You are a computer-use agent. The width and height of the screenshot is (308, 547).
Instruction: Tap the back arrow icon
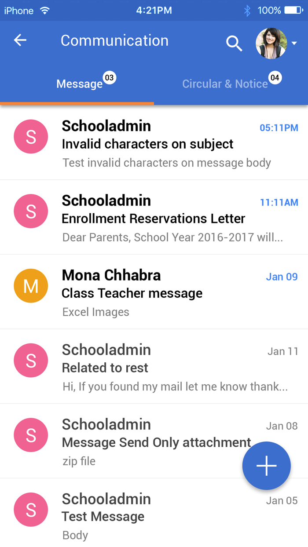(x=20, y=40)
